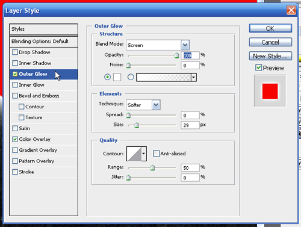Click the white glow color swatch
The width and height of the screenshot is (301, 227).
pyautogui.click(x=117, y=77)
